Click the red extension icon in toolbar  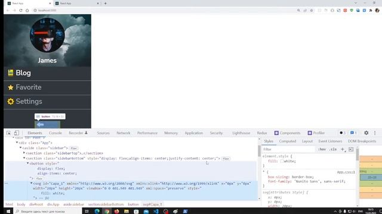pos(345,11)
